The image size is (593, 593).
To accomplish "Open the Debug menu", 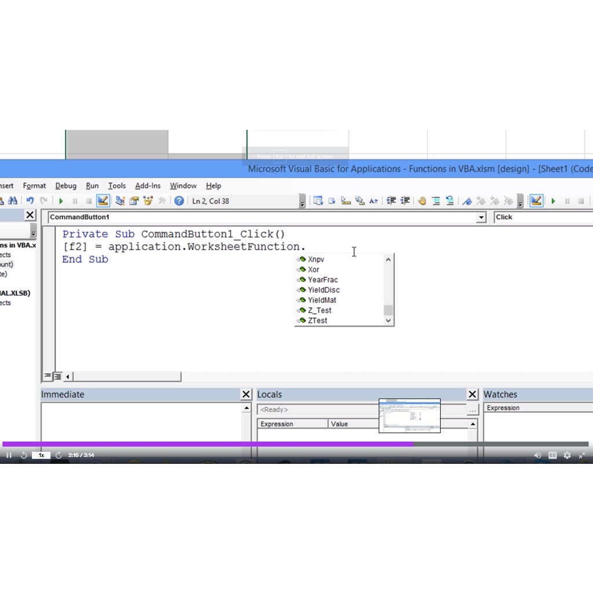I will pos(65,186).
